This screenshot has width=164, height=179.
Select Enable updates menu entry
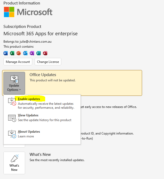(42, 103)
